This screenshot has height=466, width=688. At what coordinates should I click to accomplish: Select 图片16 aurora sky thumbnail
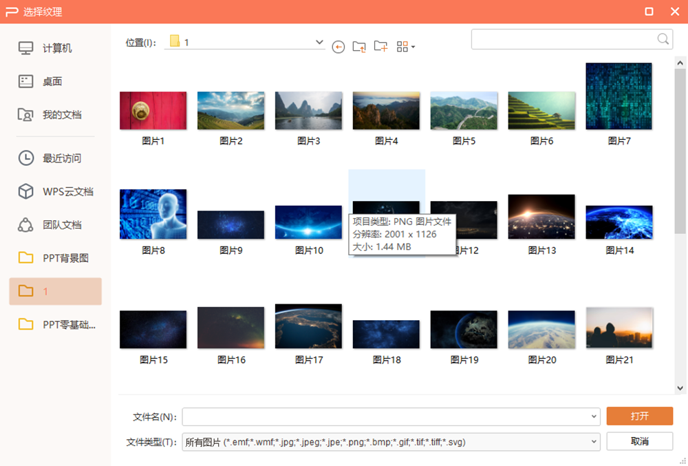click(x=230, y=328)
